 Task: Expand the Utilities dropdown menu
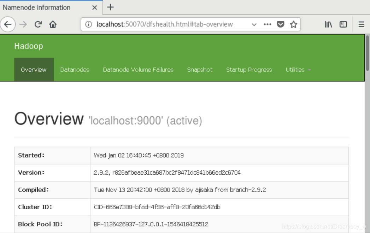click(x=298, y=70)
